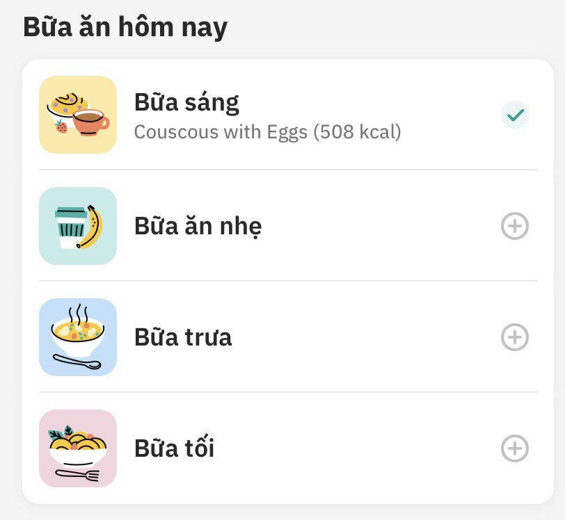Add a snack with the plus icon

[515, 226]
